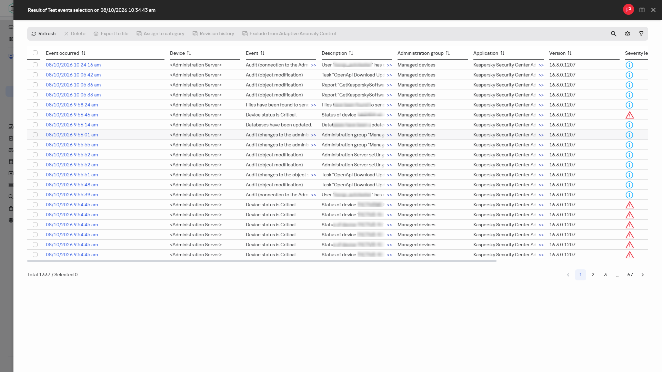Open the filter funnel icon
Screen dimensions: 662x372
(641, 34)
